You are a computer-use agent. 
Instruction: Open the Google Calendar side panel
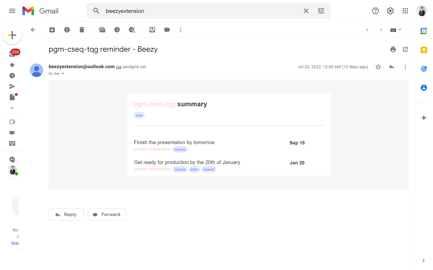[424, 31]
